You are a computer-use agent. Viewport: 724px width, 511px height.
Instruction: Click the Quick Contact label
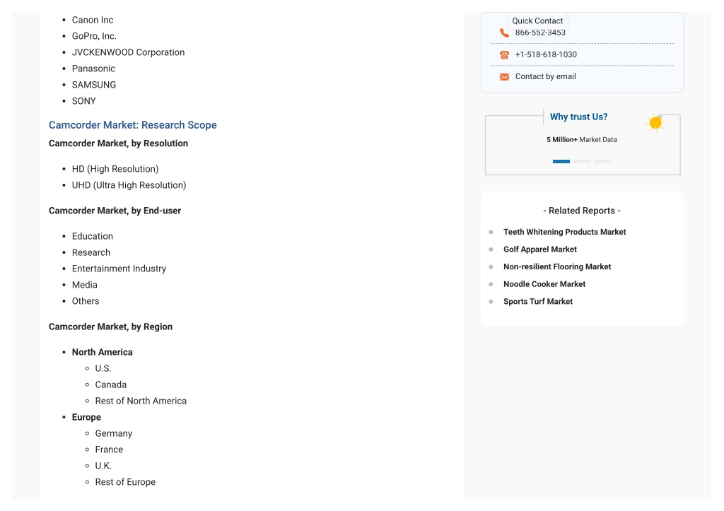point(537,20)
